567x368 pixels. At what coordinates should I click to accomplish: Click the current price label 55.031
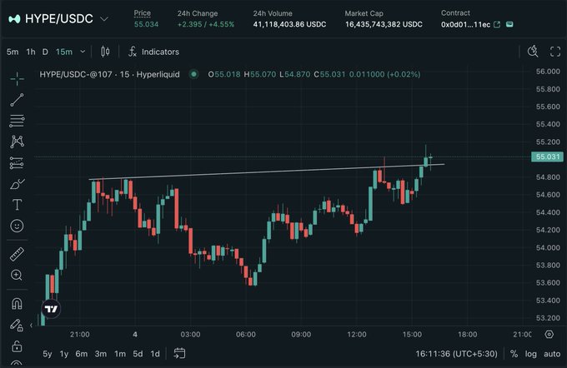[548, 157]
